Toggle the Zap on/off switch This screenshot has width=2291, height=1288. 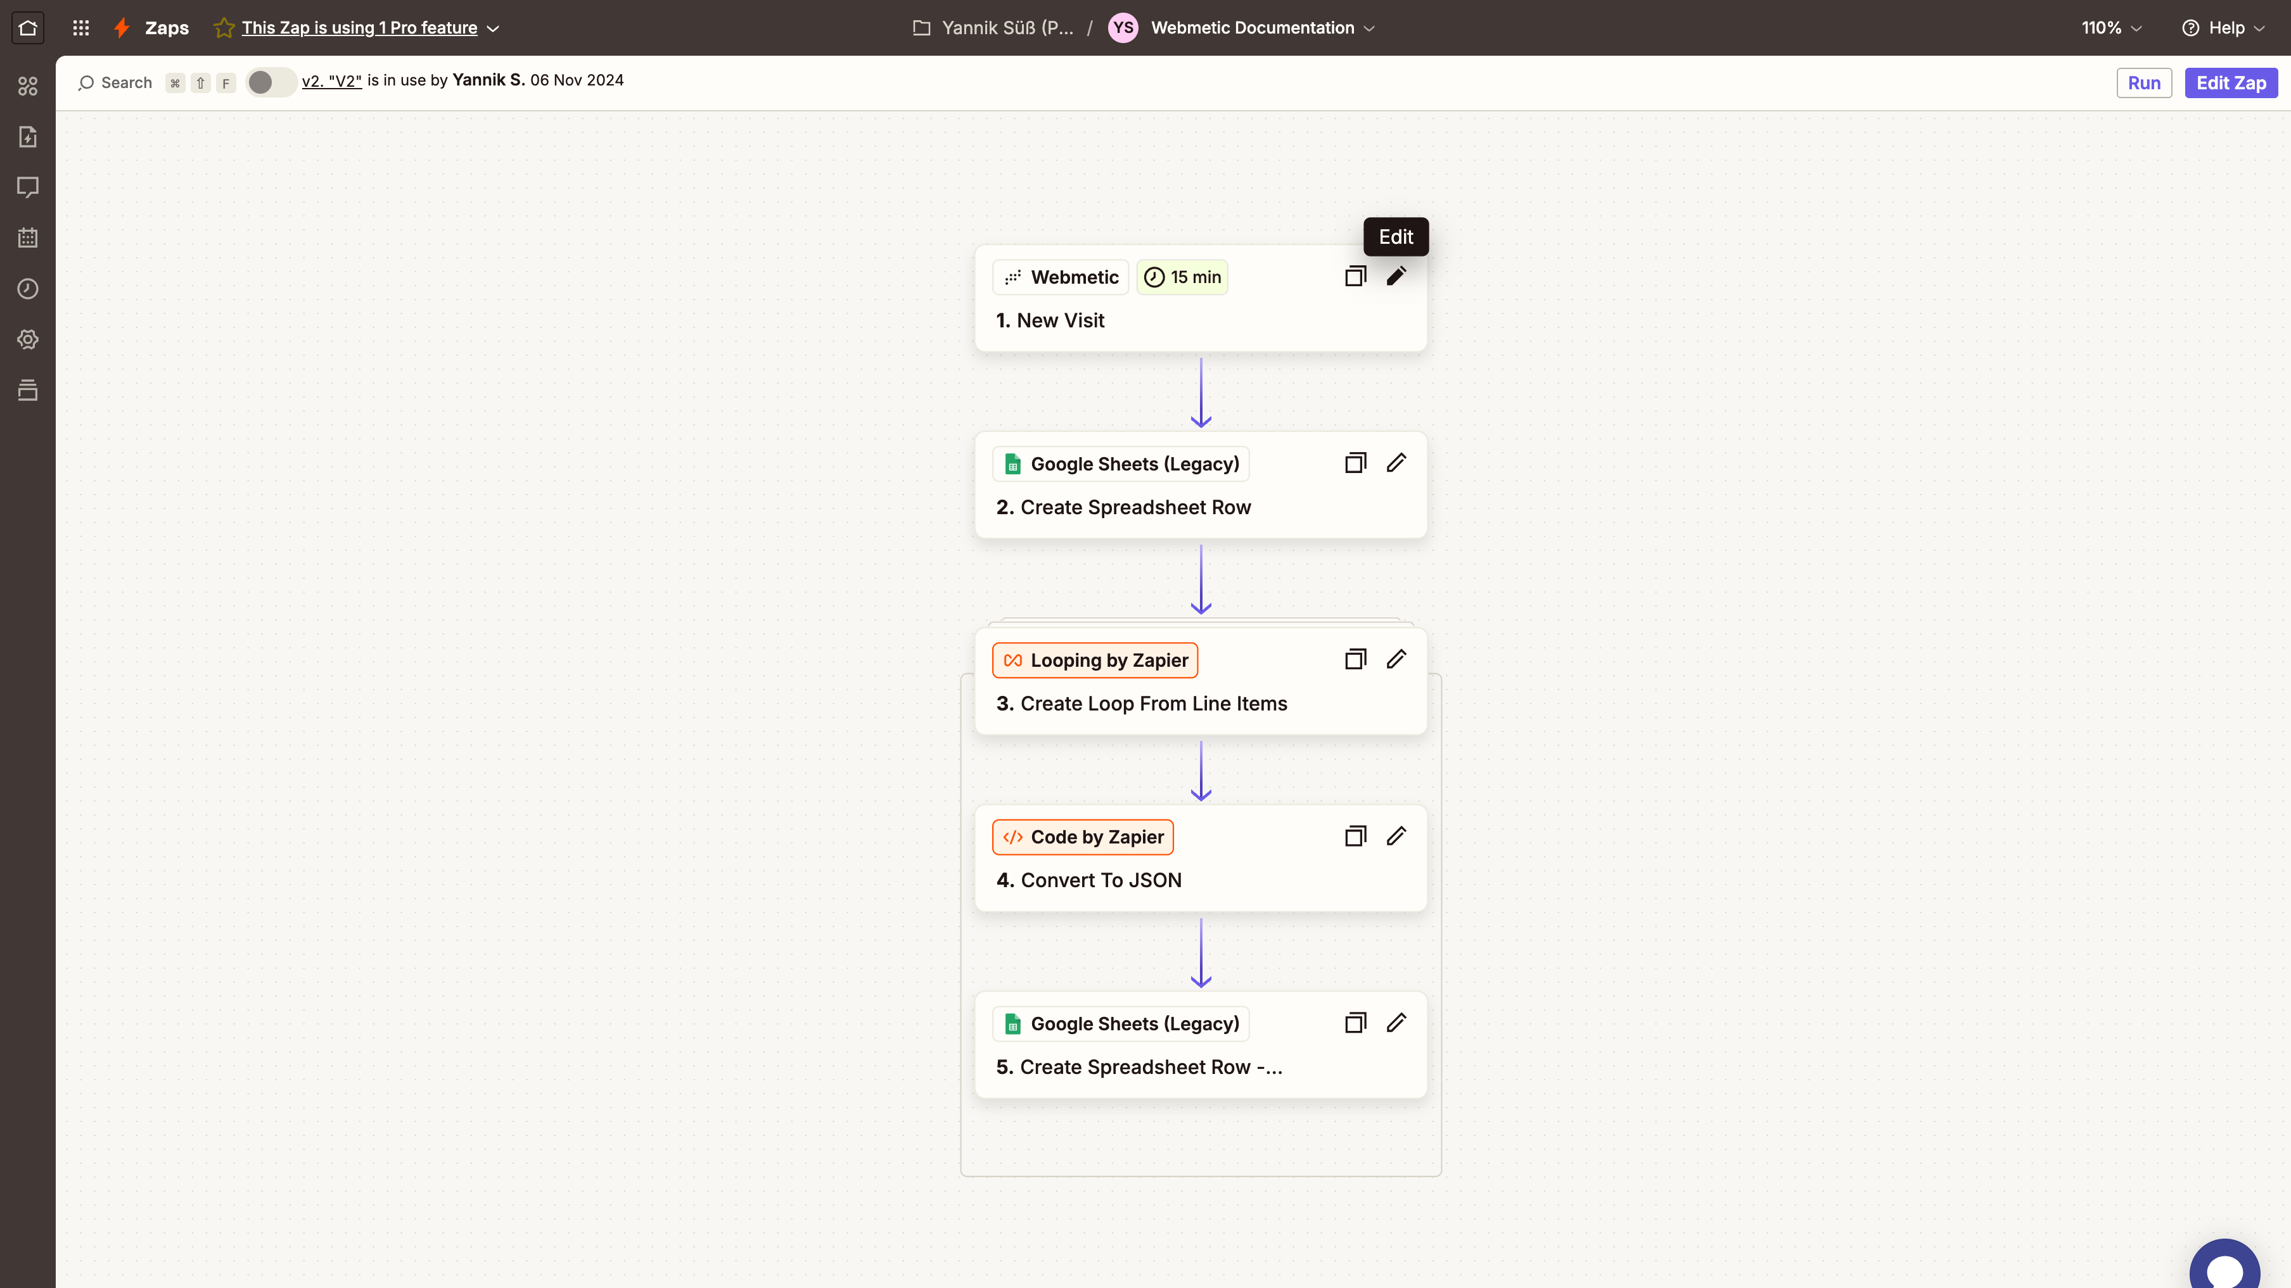click(271, 83)
